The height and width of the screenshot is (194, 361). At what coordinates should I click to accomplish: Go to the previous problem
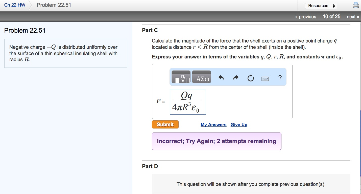[x=306, y=16]
